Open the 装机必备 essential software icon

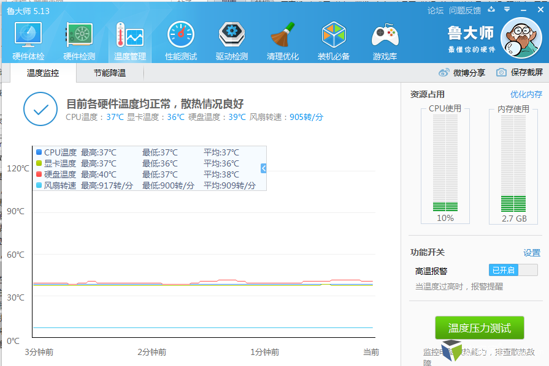coord(334,40)
